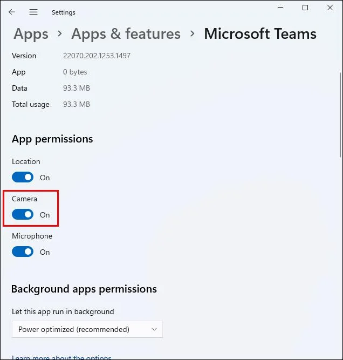
Task: Go back using the back arrow
Action: (12, 12)
